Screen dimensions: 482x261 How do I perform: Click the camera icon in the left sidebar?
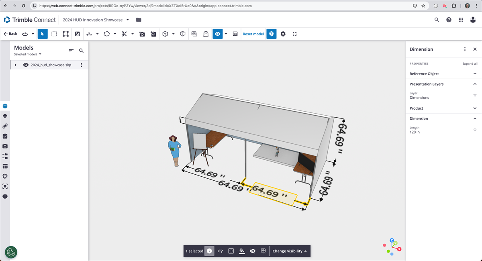(5, 146)
